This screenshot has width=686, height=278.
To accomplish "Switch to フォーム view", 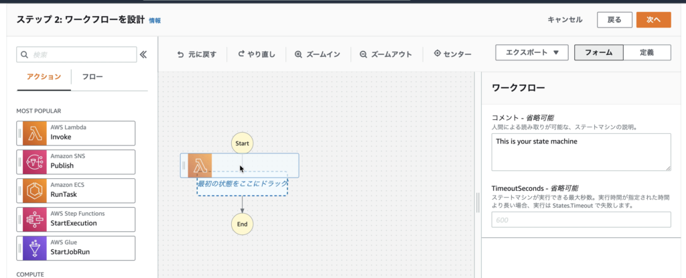I will (598, 52).
